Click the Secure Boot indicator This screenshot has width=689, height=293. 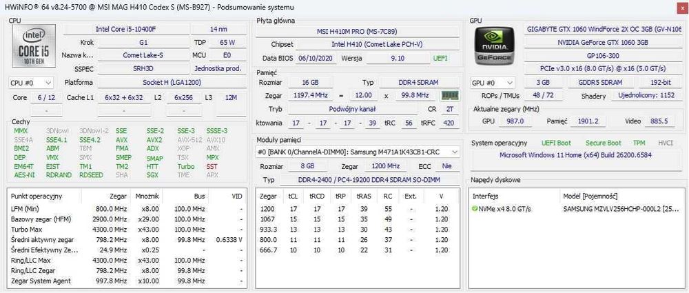pos(604,143)
